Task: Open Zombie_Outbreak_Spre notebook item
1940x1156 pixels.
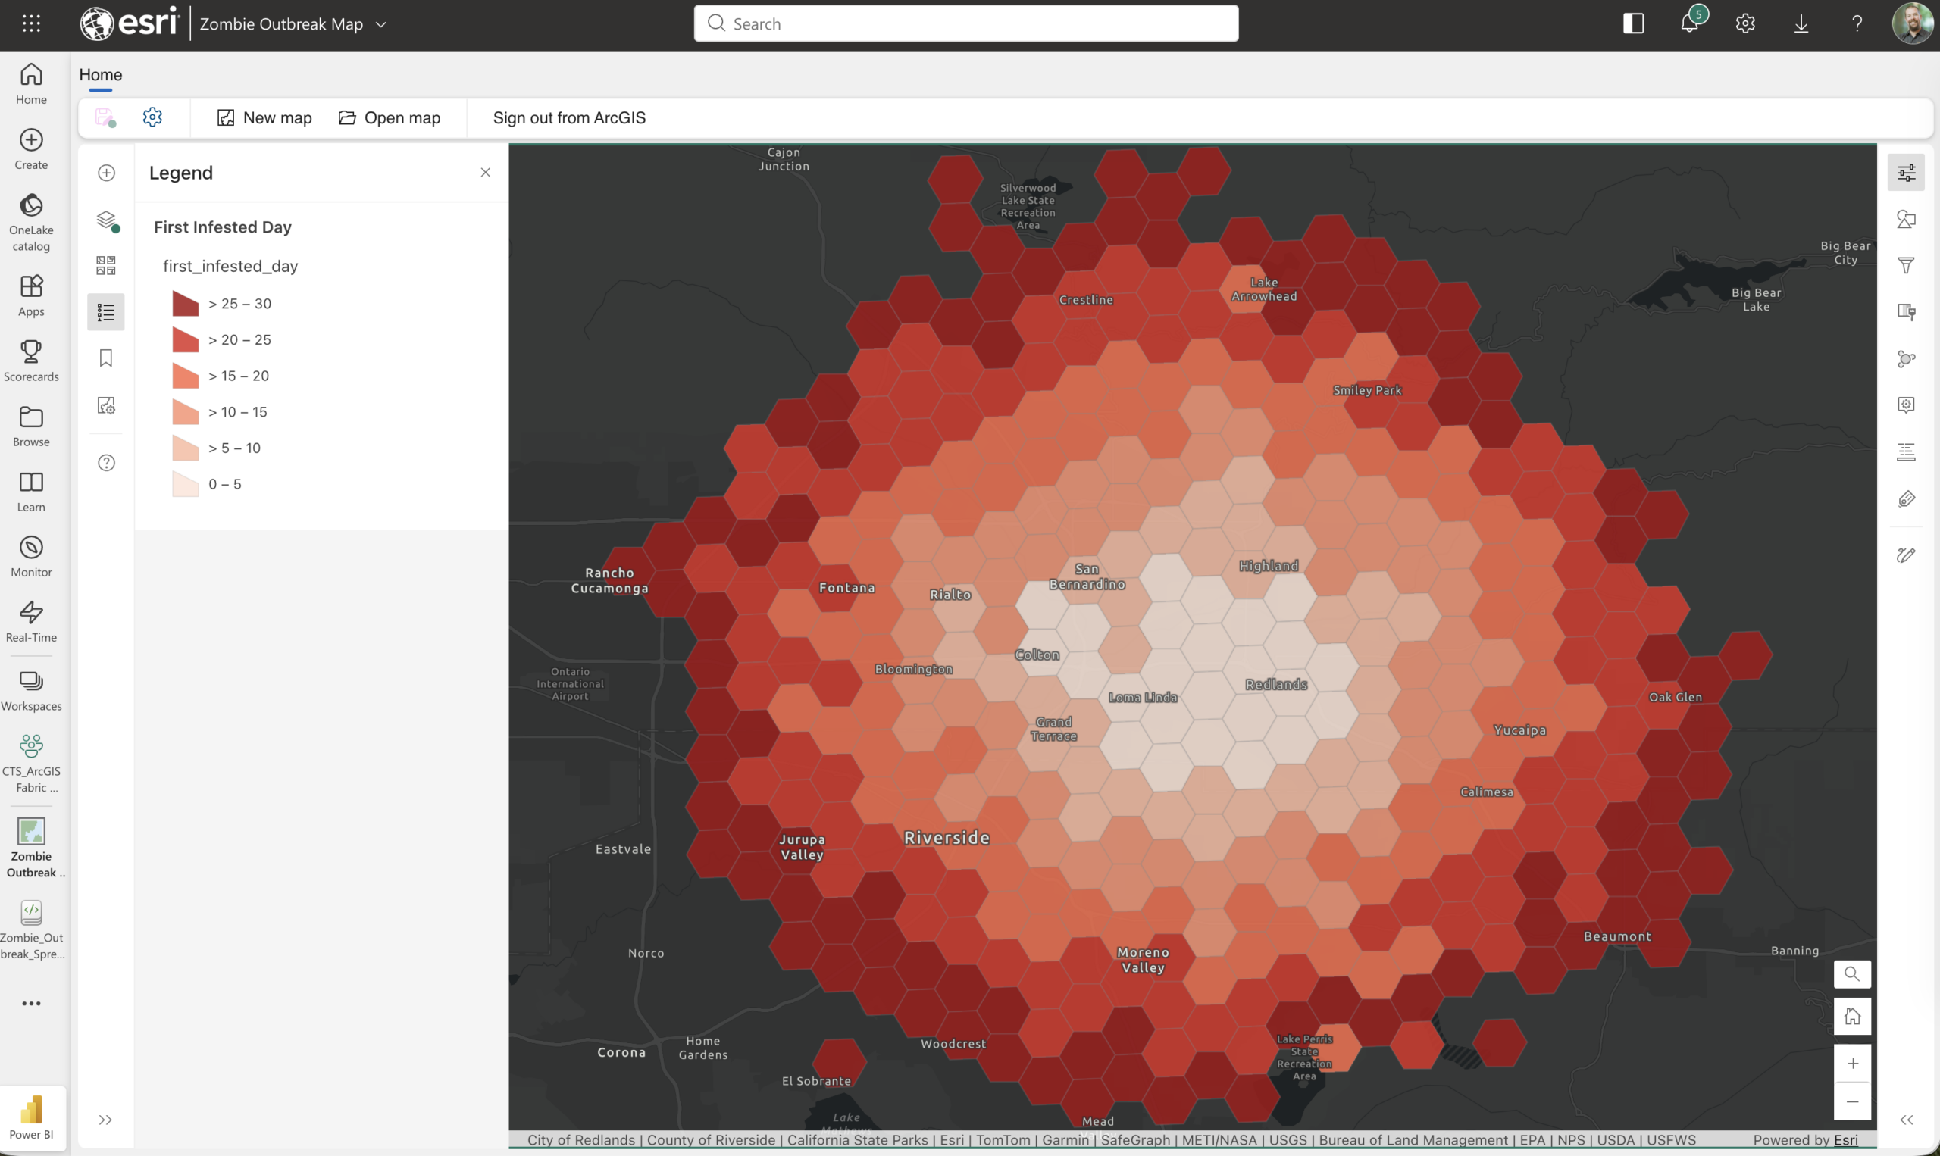Action: pyautogui.click(x=31, y=930)
